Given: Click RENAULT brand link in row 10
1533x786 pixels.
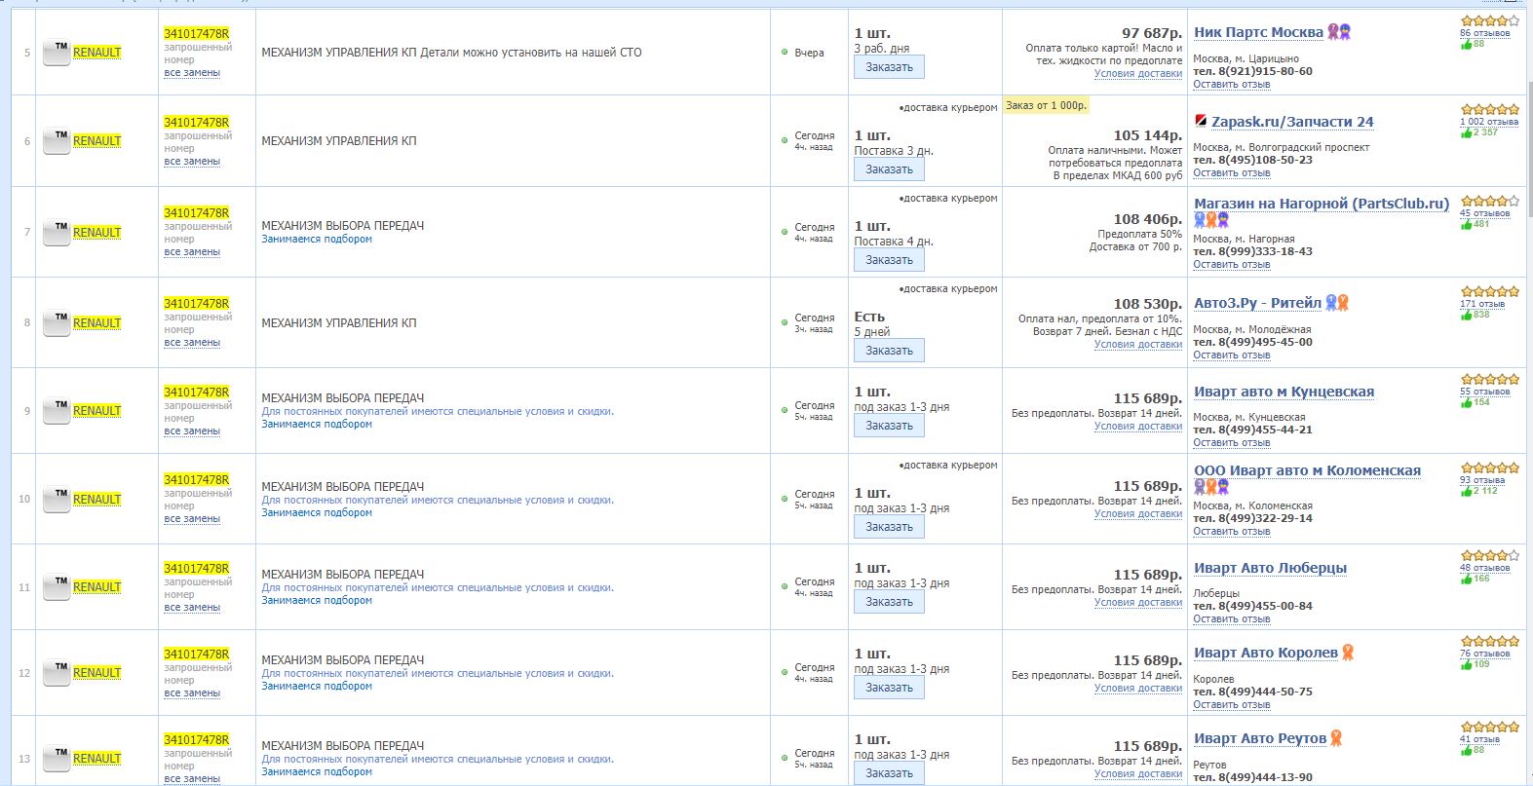Looking at the screenshot, I should [x=97, y=500].
